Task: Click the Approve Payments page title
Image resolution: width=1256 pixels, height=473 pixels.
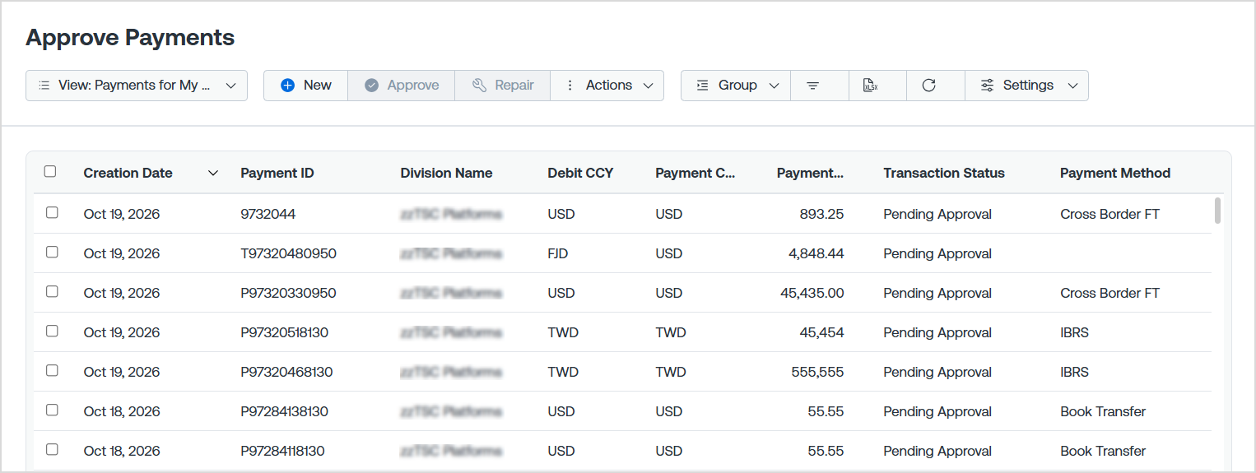Action: click(x=130, y=38)
